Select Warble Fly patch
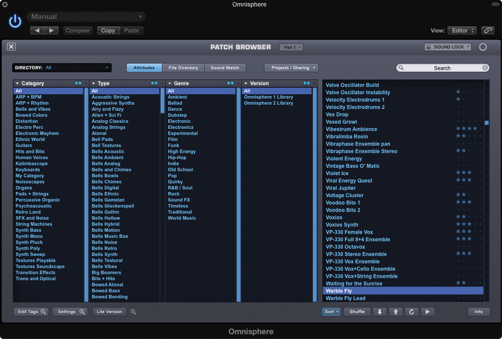Image resolution: width=502 pixels, height=339 pixels. pos(403,291)
